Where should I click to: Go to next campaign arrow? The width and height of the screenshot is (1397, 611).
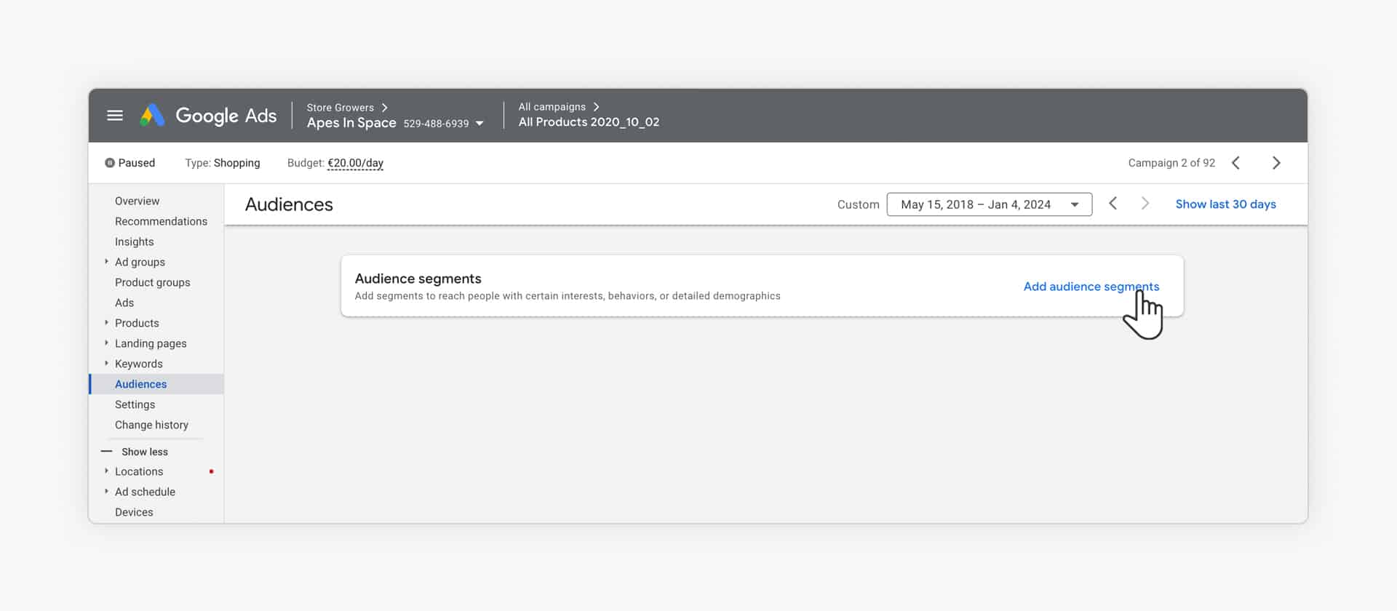[1276, 163]
